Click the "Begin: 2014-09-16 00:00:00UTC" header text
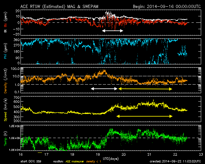205x164 pixels. point(167,6)
